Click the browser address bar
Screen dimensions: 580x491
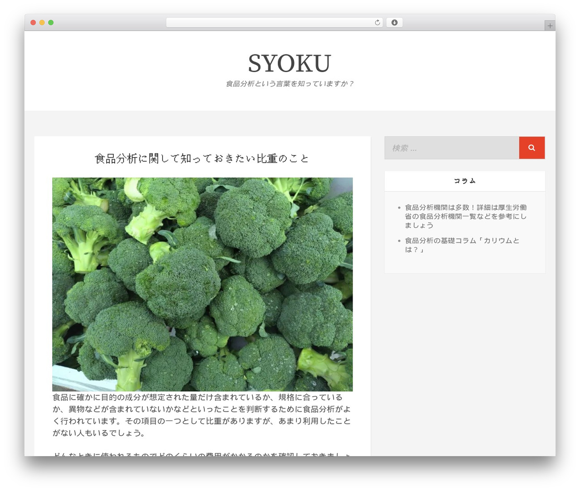[274, 23]
